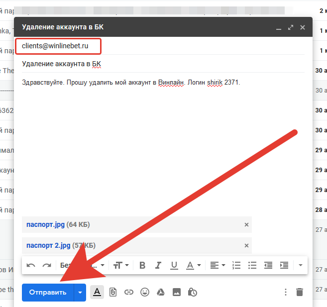Toggle formatting options icon (underlined A)
Viewport: 327px width, 307px height.
pyautogui.click(x=97, y=292)
